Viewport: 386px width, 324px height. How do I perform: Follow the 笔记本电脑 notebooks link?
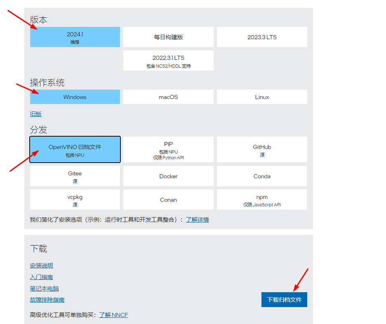44,289
